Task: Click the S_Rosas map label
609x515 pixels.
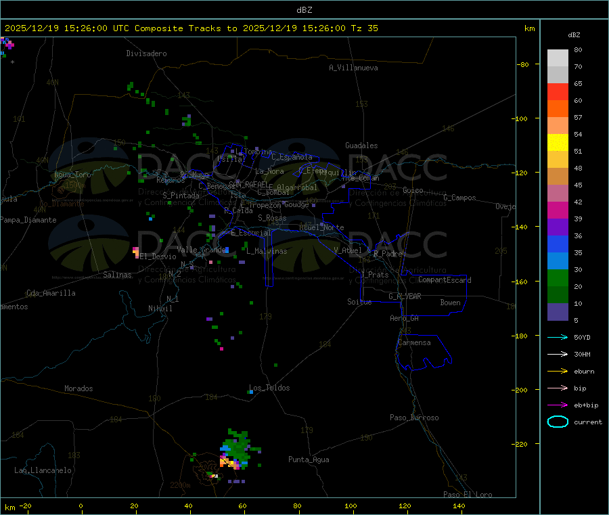Action: pos(272,218)
